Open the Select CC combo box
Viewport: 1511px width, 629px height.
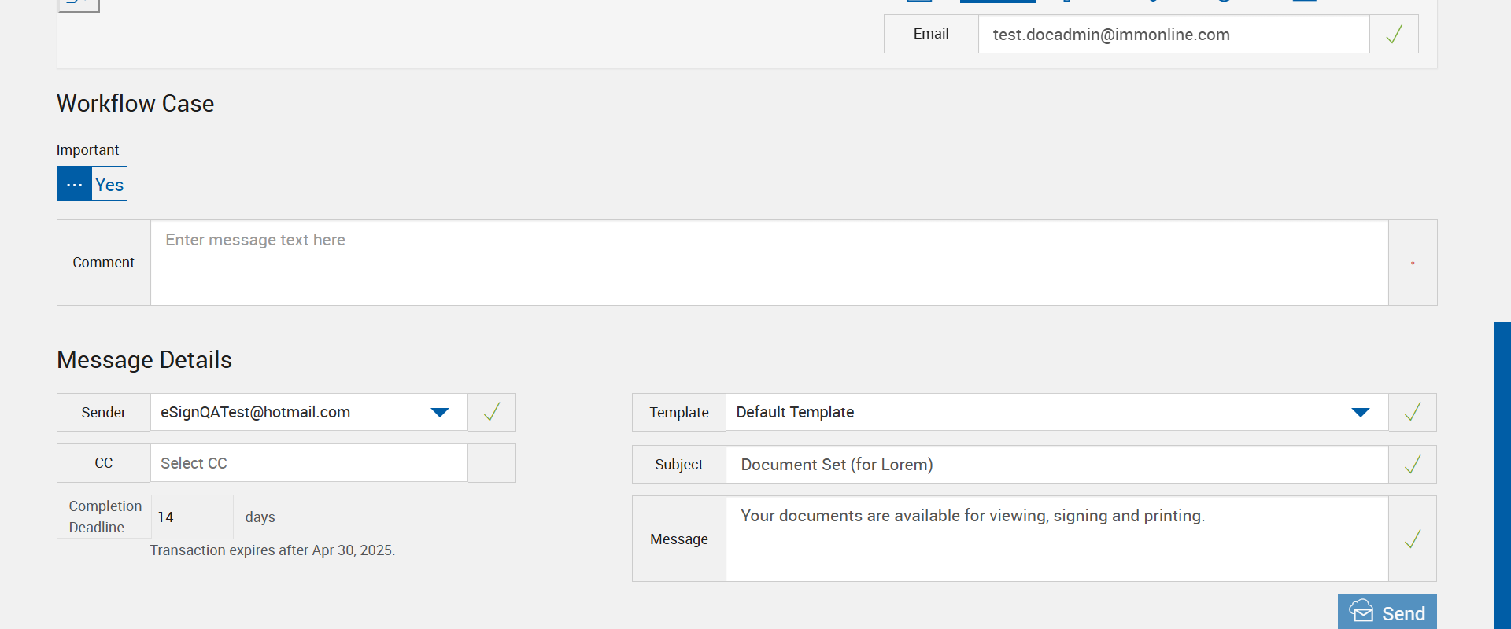pyautogui.click(x=308, y=463)
